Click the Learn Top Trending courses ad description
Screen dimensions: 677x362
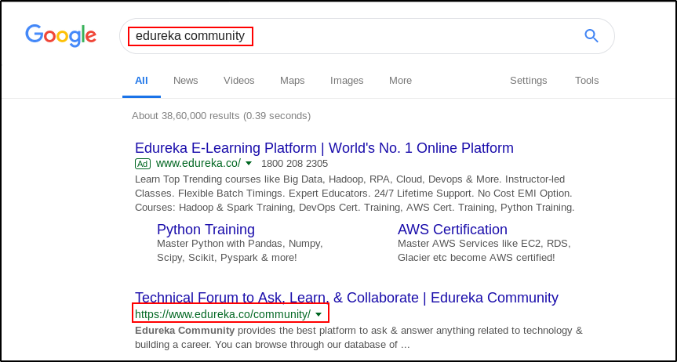coord(355,194)
